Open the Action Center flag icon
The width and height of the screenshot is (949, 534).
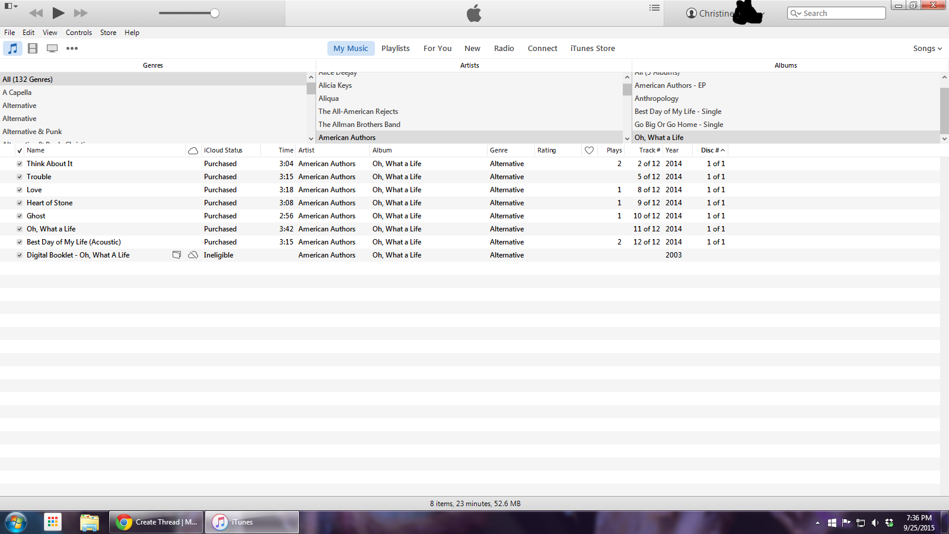tap(846, 523)
